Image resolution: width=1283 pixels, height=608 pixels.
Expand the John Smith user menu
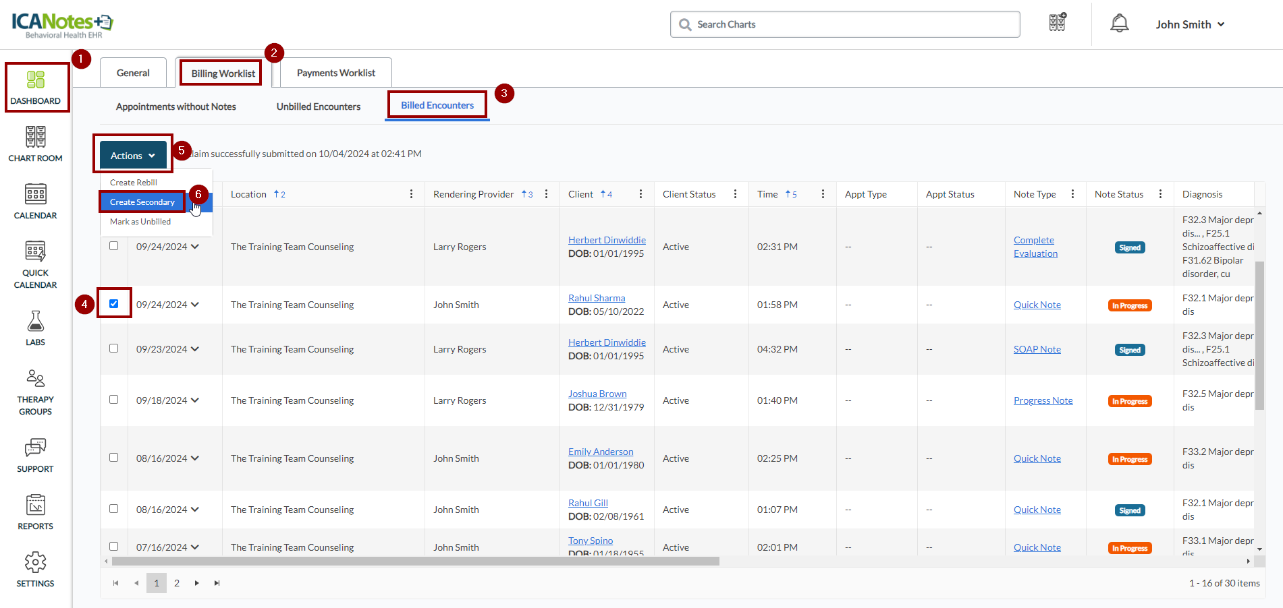[1189, 24]
